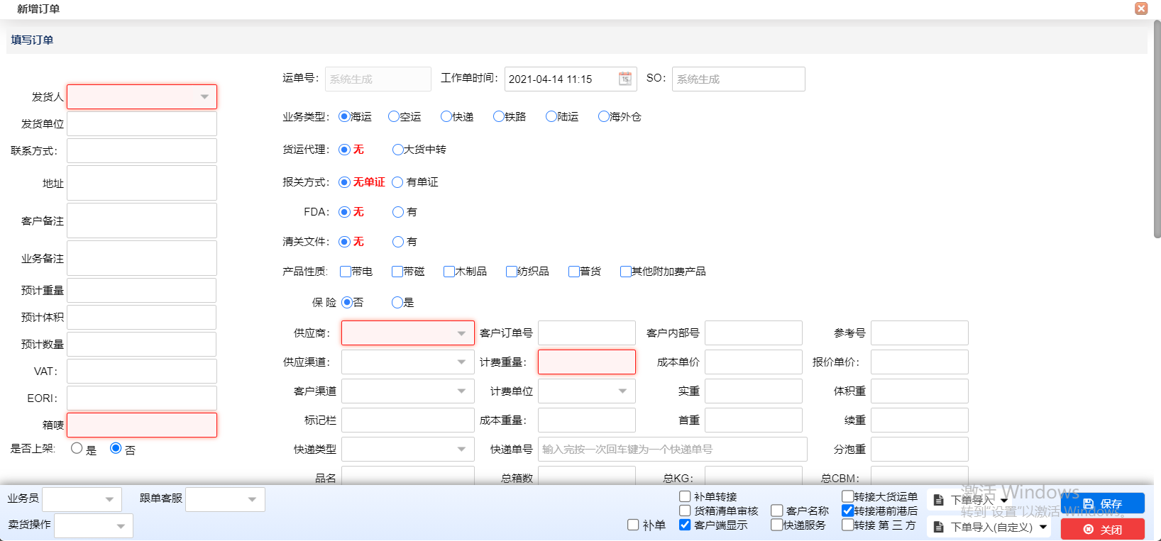This screenshot has height=541, width=1161.
Task: Select 海运 business type
Action: tap(345, 116)
